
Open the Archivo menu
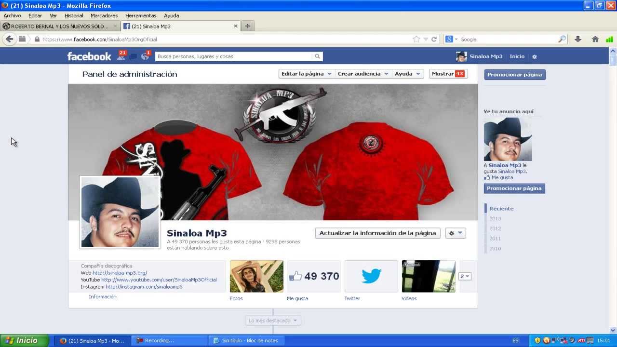pos(12,15)
